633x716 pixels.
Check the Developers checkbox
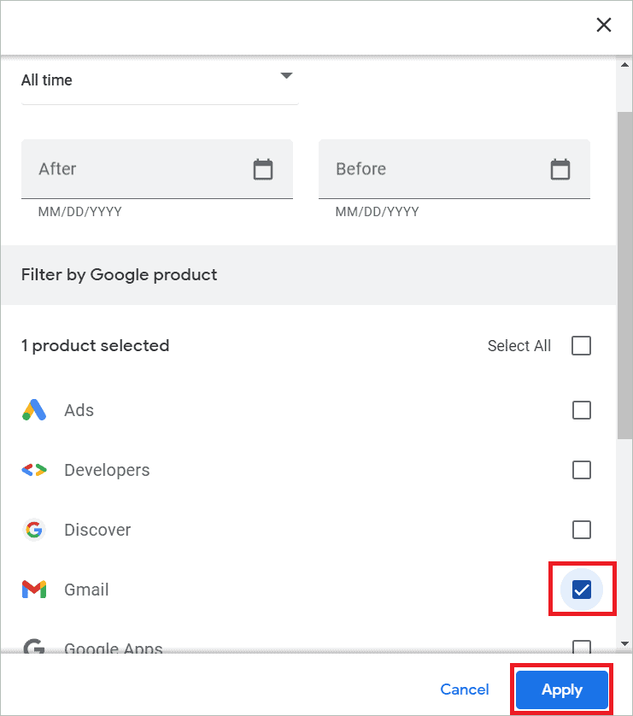581,470
